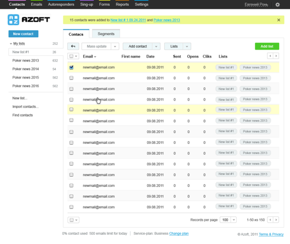Switch to the Contacs tab

[x=76, y=34]
